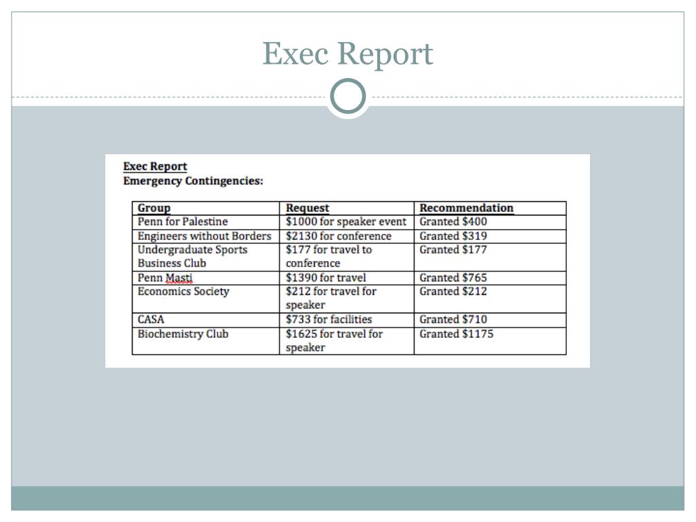Click the "Granted $1175" cell

pos(490,341)
